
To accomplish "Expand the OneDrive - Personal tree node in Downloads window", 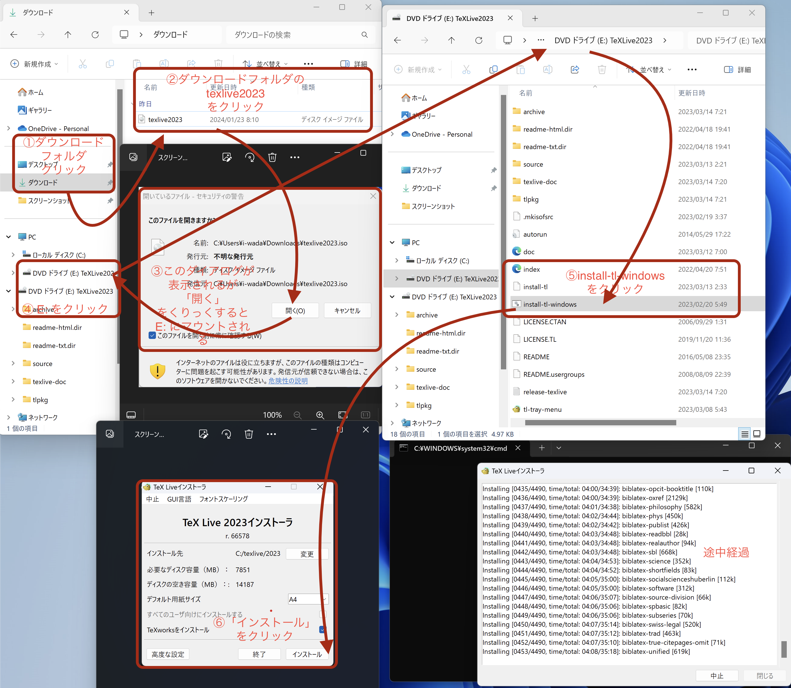I will [8, 128].
